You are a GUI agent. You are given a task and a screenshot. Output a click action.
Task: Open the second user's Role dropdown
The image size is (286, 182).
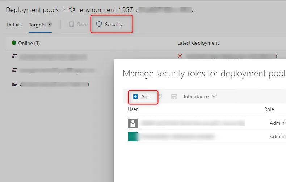point(277,137)
